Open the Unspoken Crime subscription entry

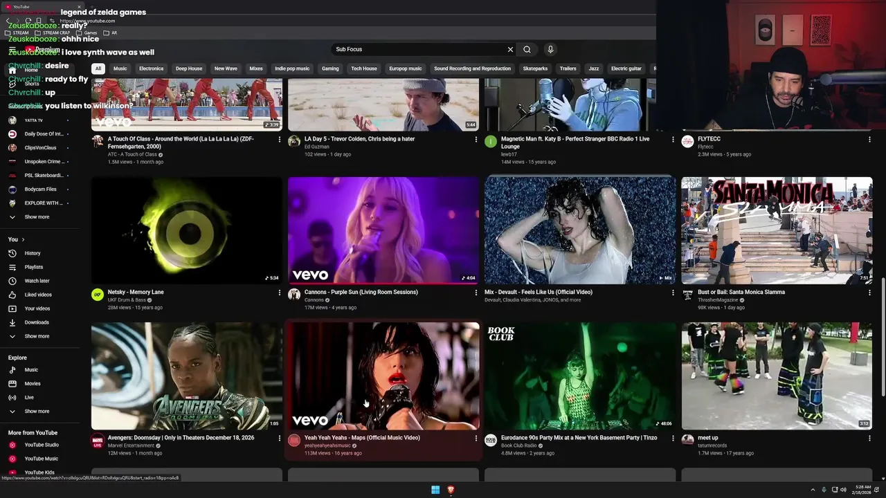click(x=40, y=161)
